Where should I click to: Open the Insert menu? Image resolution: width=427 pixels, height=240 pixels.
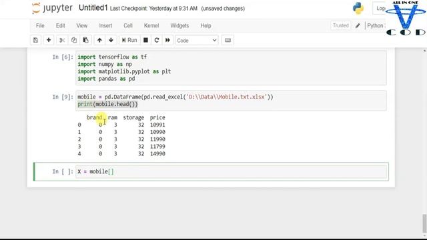click(x=105, y=25)
